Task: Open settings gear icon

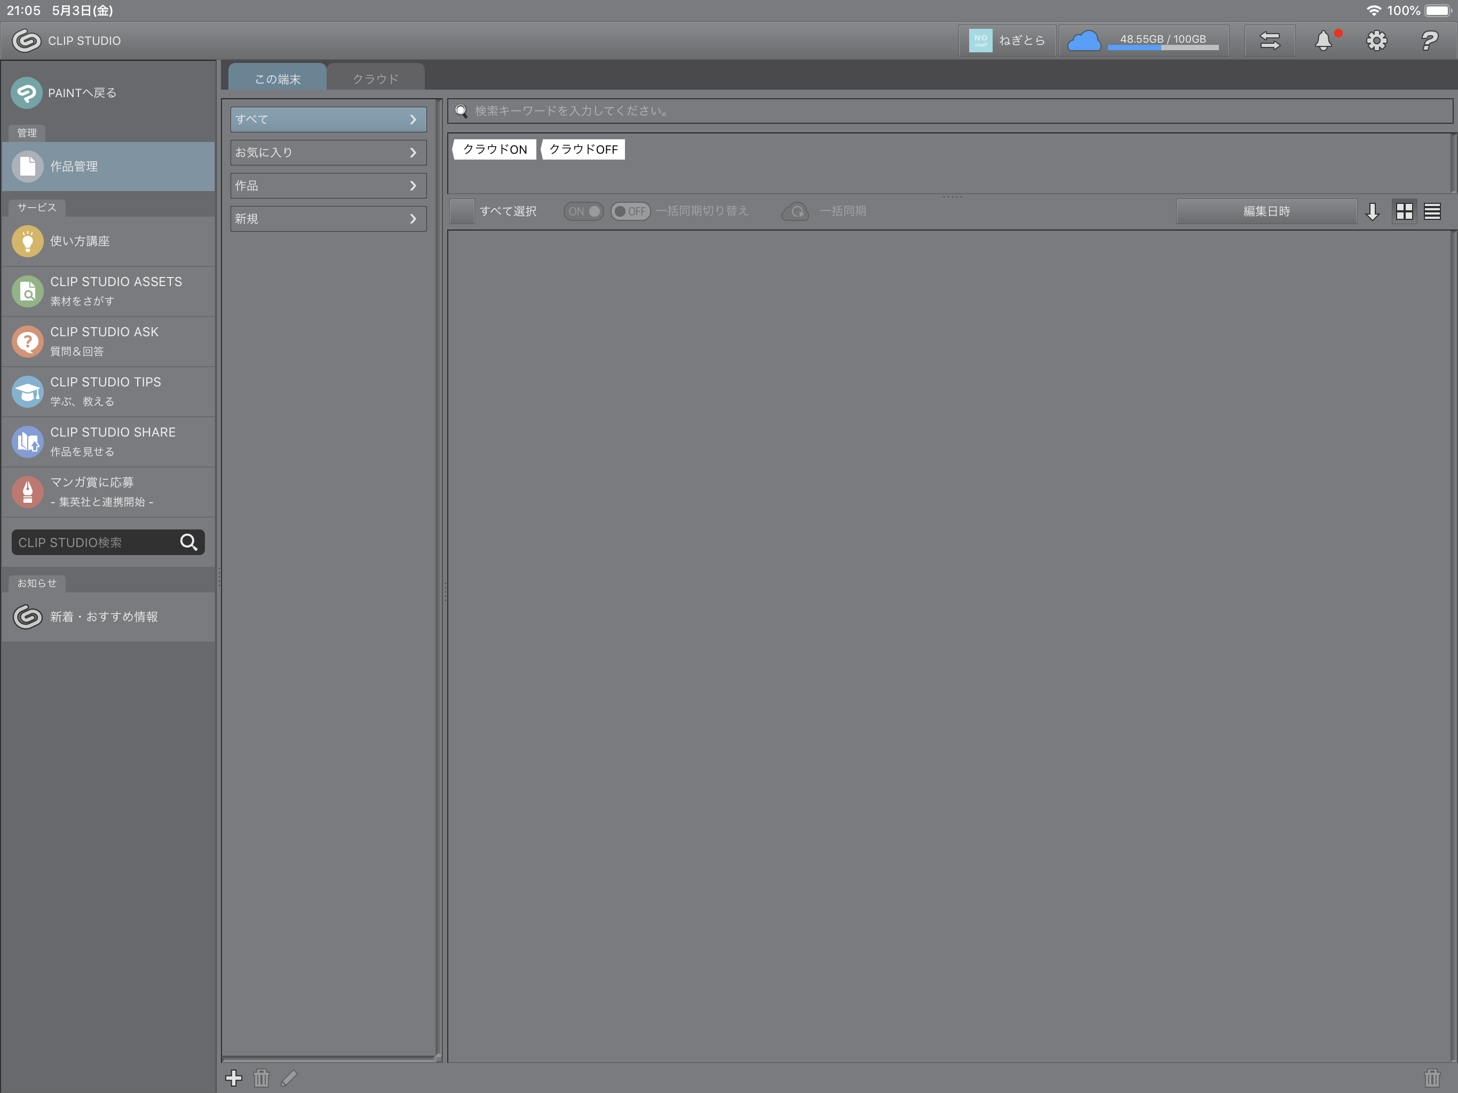Action: click(1376, 41)
